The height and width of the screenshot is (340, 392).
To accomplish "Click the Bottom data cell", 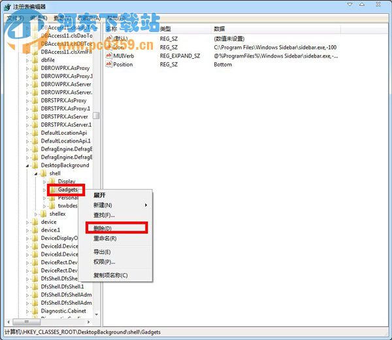I will coord(223,64).
